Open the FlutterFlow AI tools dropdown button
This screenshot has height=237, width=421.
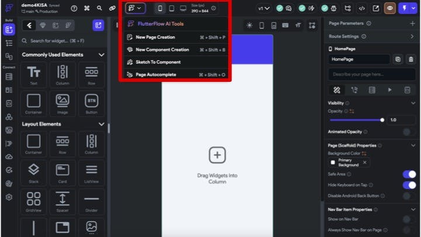coord(135,8)
